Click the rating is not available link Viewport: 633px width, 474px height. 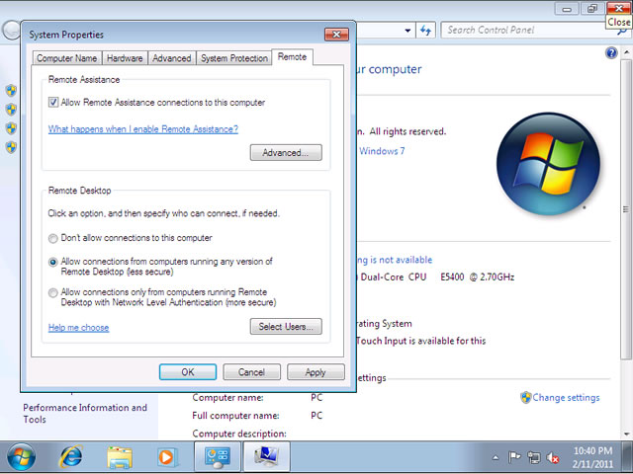click(x=395, y=260)
